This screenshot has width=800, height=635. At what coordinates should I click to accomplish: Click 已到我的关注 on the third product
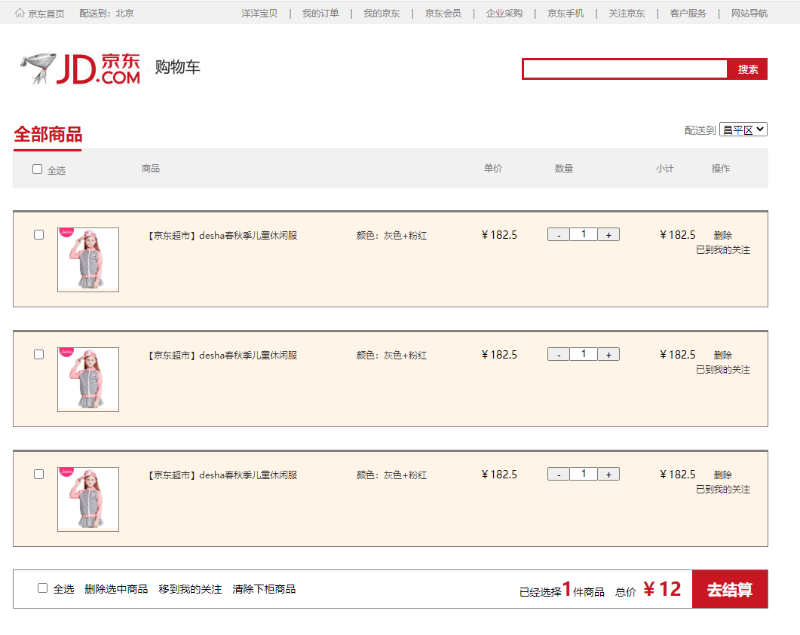tap(723, 490)
